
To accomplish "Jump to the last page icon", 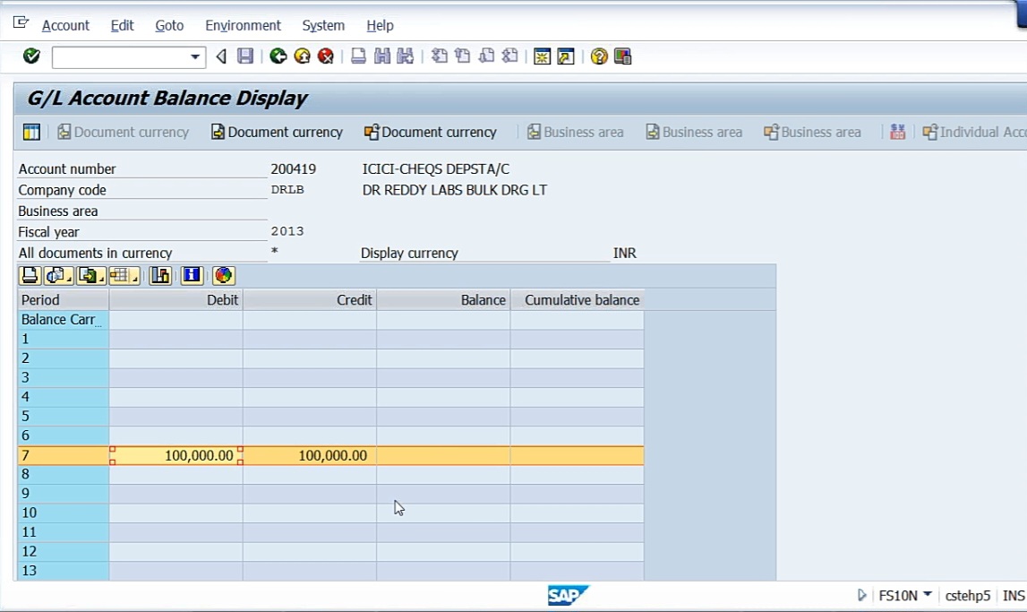I will coord(509,56).
